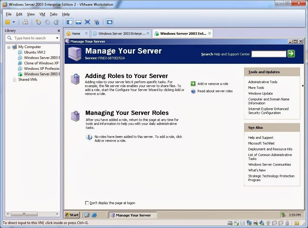Launch Internet Explorer from quick launch
The height and width of the screenshot is (228, 308).
[x=94, y=215]
